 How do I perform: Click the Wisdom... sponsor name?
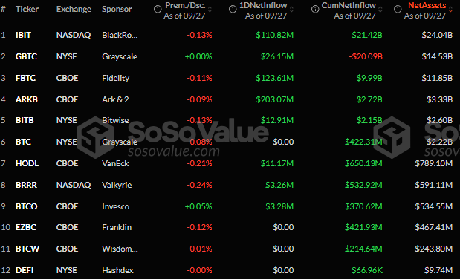point(120,249)
